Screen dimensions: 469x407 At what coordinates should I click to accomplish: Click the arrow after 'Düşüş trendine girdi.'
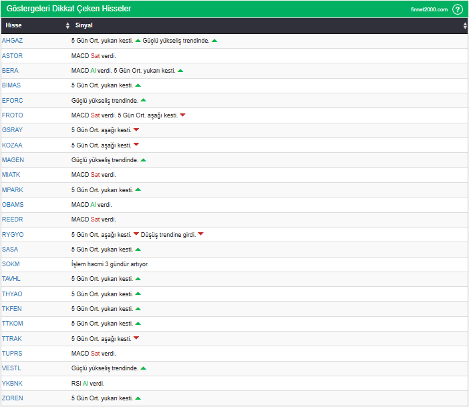pyautogui.click(x=200, y=234)
